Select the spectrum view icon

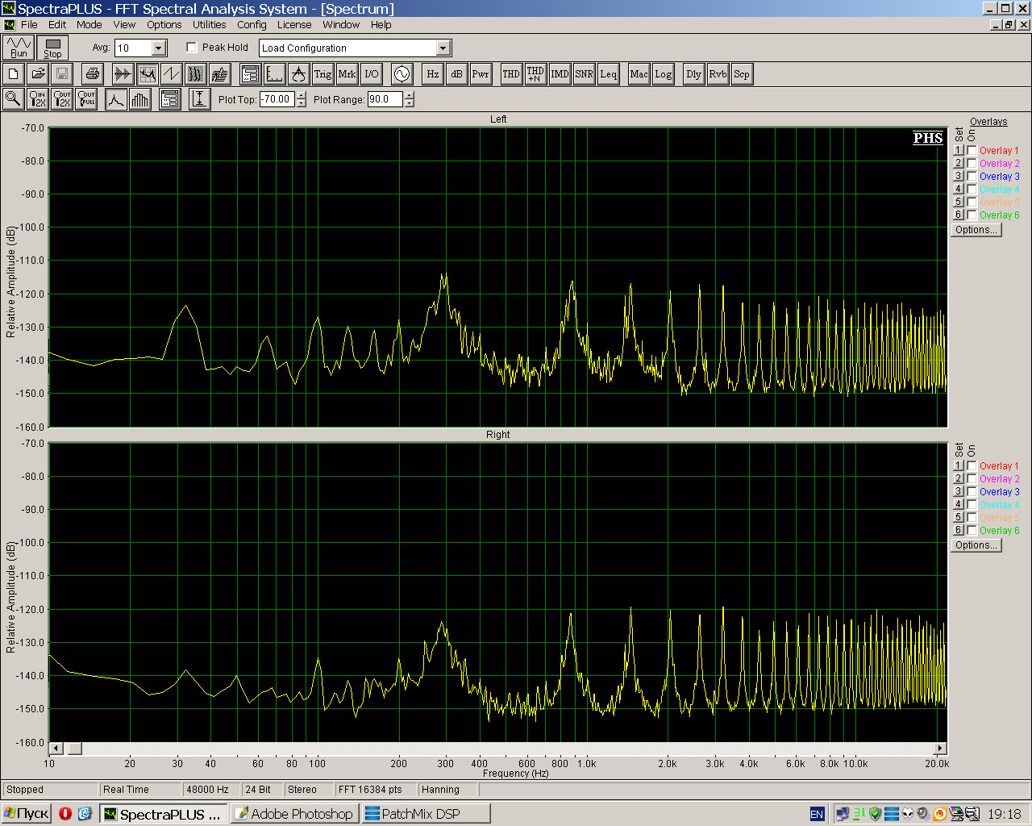point(147,74)
